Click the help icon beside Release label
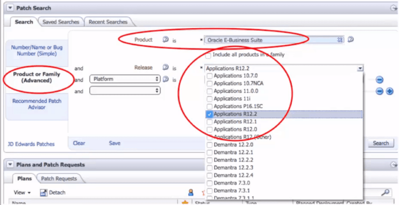This screenshot has height=205, width=399. click(166, 68)
